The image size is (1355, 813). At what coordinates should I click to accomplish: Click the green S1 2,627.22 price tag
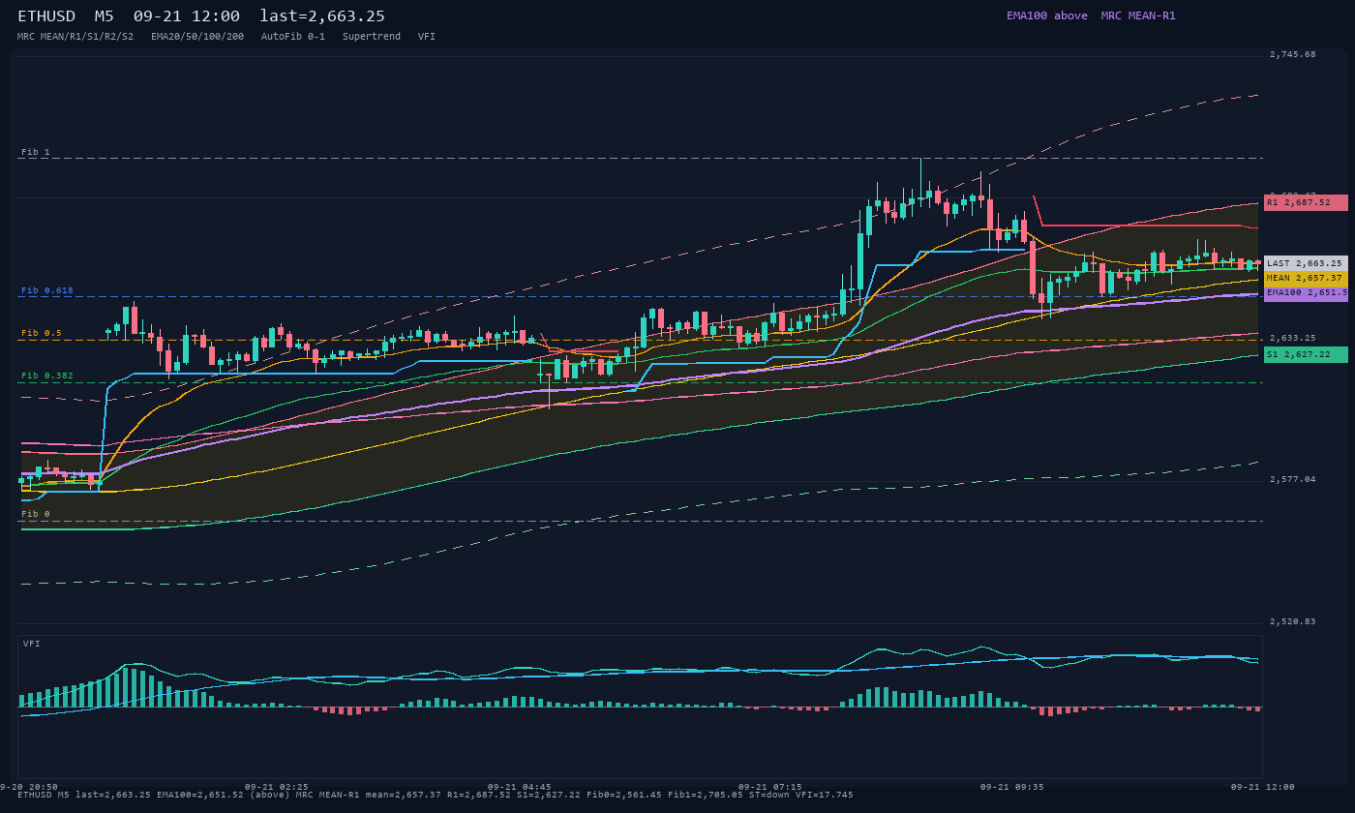1306,355
